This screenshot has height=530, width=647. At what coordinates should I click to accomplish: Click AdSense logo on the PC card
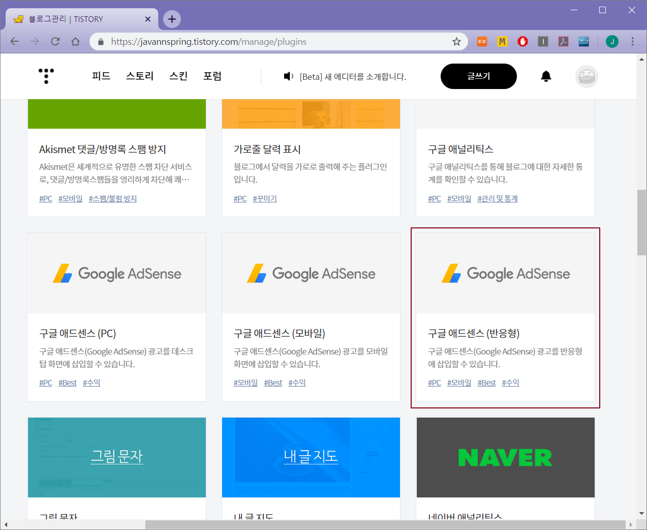pyautogui.click(x=117, y=274)
